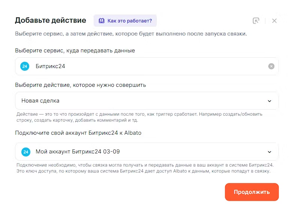Click the book icon beside "Как это работает?"
Image resolution: width=289 pixels, height=210 pixels.
(101, 21)
